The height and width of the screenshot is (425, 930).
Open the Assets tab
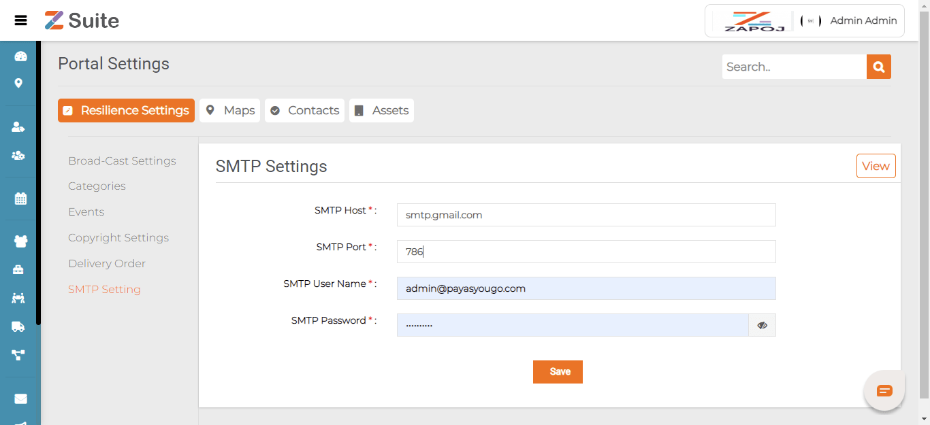coord(381,110)
